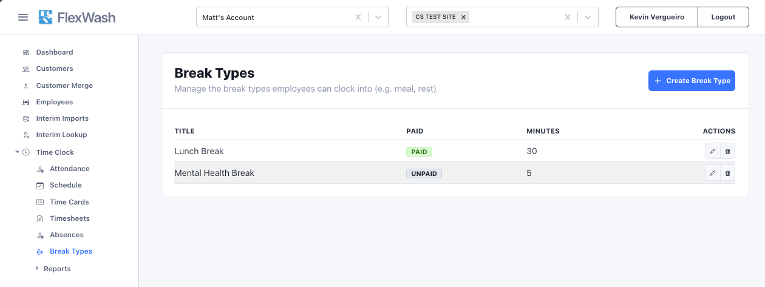Open Customer Merge from sidebar
Viewport: 765px width, 287px height.
(x=64, y=86)
